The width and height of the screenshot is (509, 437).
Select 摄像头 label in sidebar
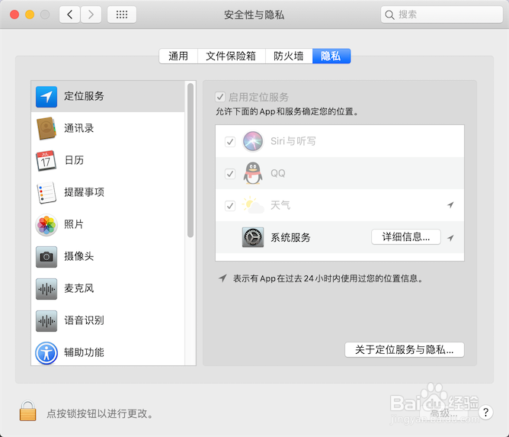point(79,256)
